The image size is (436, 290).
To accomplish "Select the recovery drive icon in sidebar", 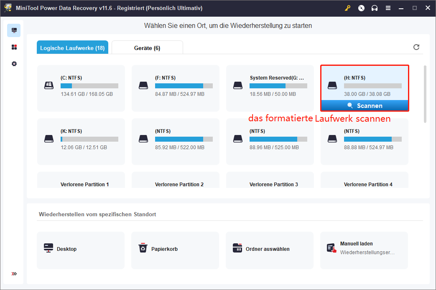I will 14,30.
